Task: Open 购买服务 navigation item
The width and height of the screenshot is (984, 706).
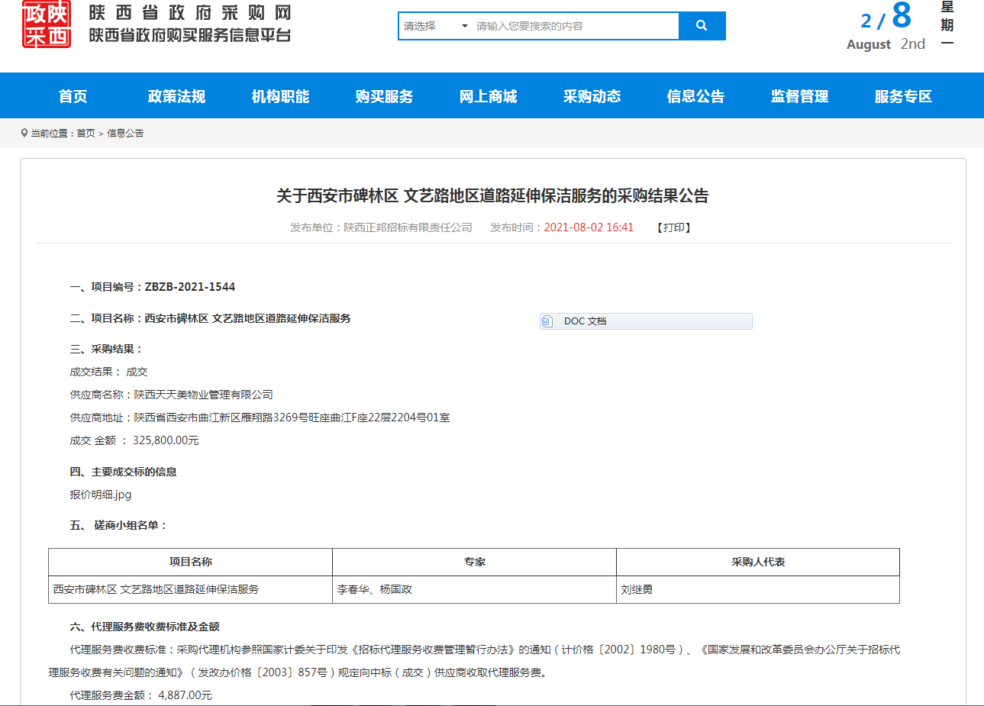Action: coord(384,96)
